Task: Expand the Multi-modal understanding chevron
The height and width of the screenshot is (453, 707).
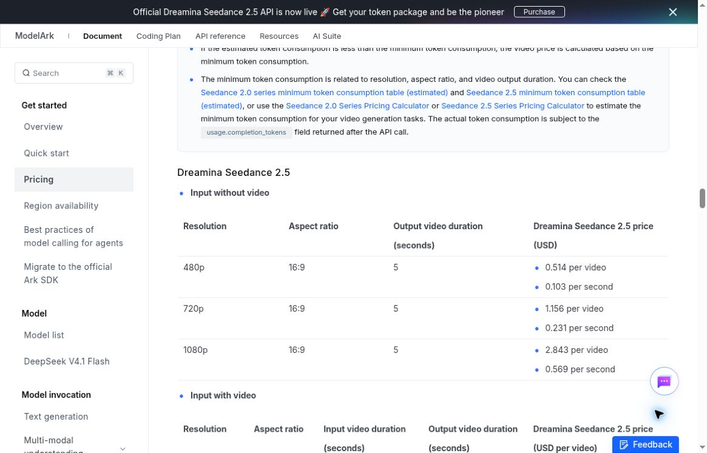Action: point(123,449)
